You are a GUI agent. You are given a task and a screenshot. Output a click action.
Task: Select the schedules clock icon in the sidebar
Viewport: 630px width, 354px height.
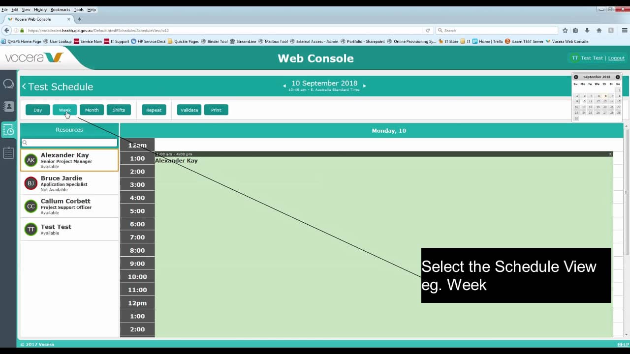[8, 130]
